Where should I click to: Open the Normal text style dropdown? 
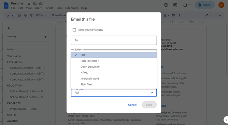click(x=59, y=15)
